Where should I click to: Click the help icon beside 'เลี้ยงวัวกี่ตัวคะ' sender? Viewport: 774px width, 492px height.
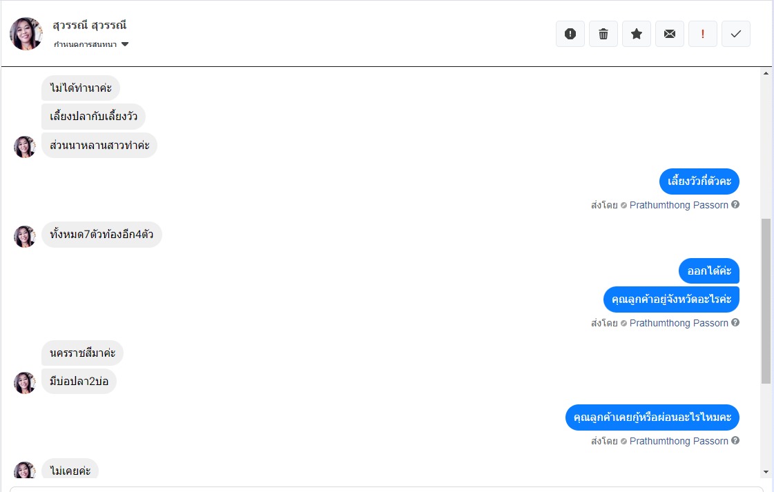(x=735, y=205)
